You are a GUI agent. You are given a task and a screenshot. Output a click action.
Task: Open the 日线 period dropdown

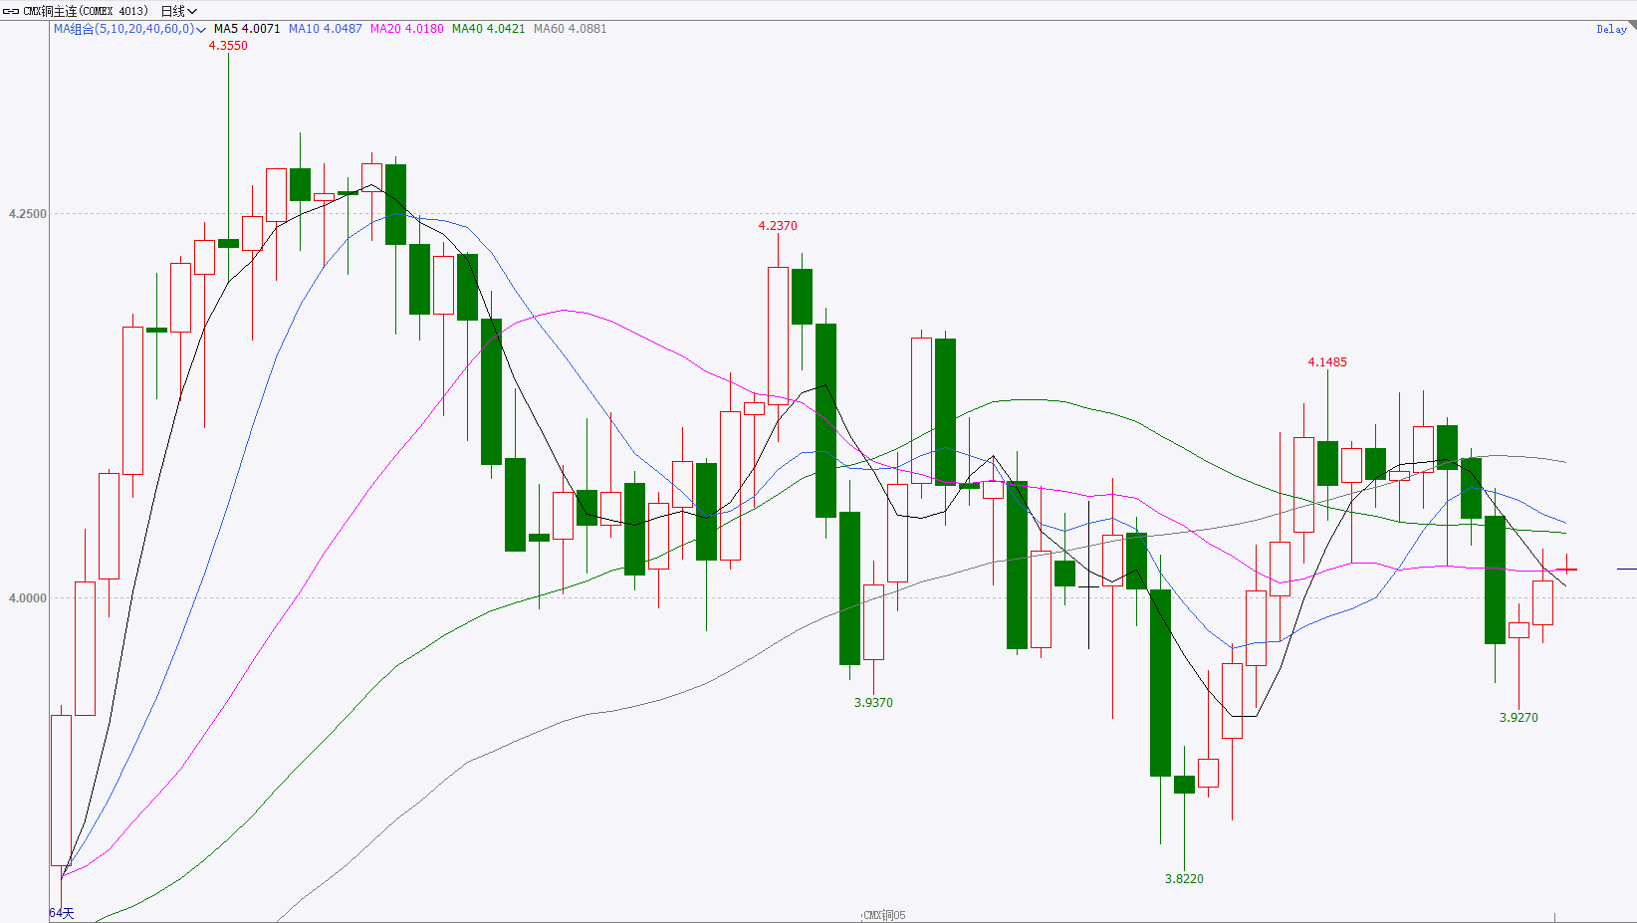point(179,11)
